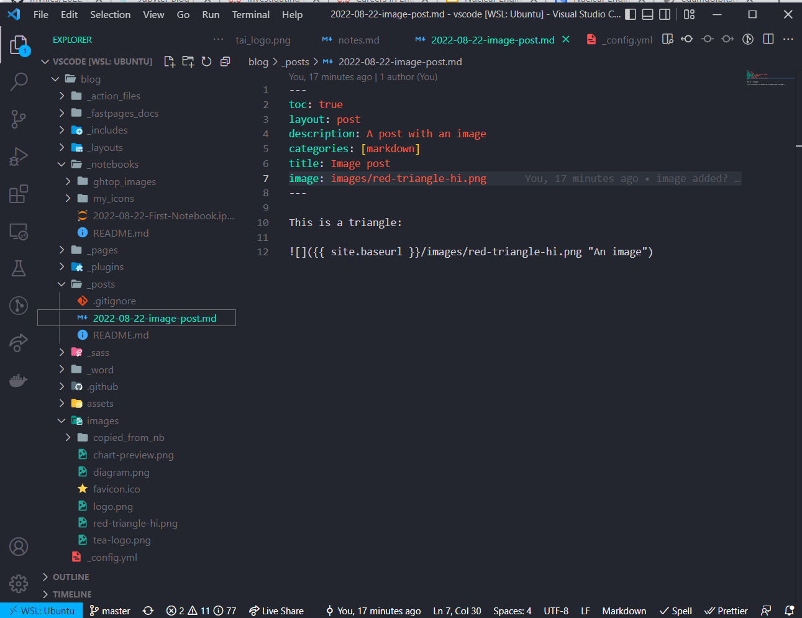Open the Git Graph activity icon
The image size is (802, 618).
(19, 306)
